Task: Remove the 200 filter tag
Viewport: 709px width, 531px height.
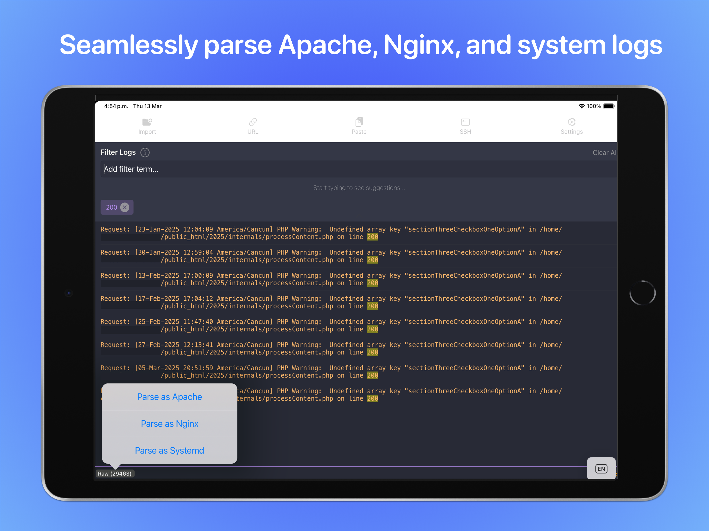Action: pyautogui.click(x=125, y=207)
